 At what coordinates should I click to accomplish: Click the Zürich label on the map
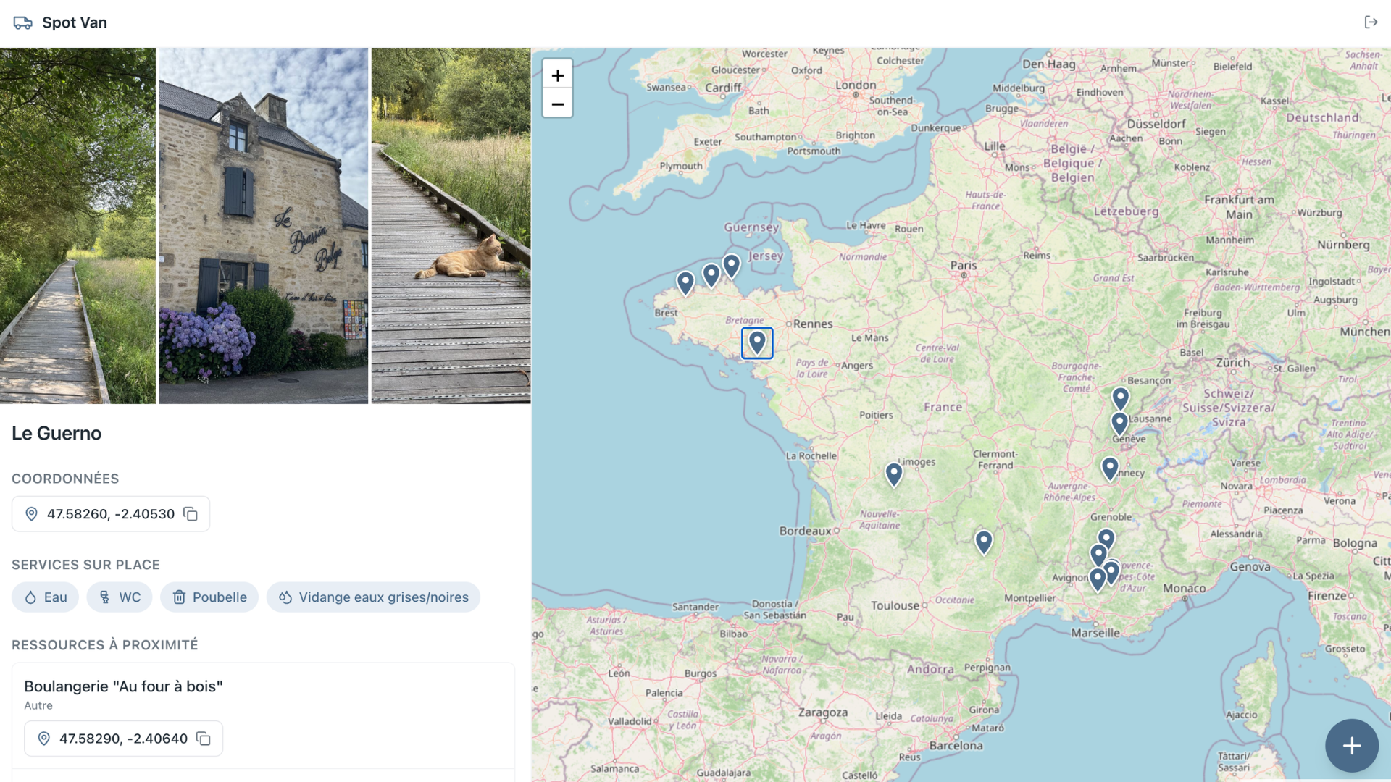pyautogui.click(x=1233, y=363)
